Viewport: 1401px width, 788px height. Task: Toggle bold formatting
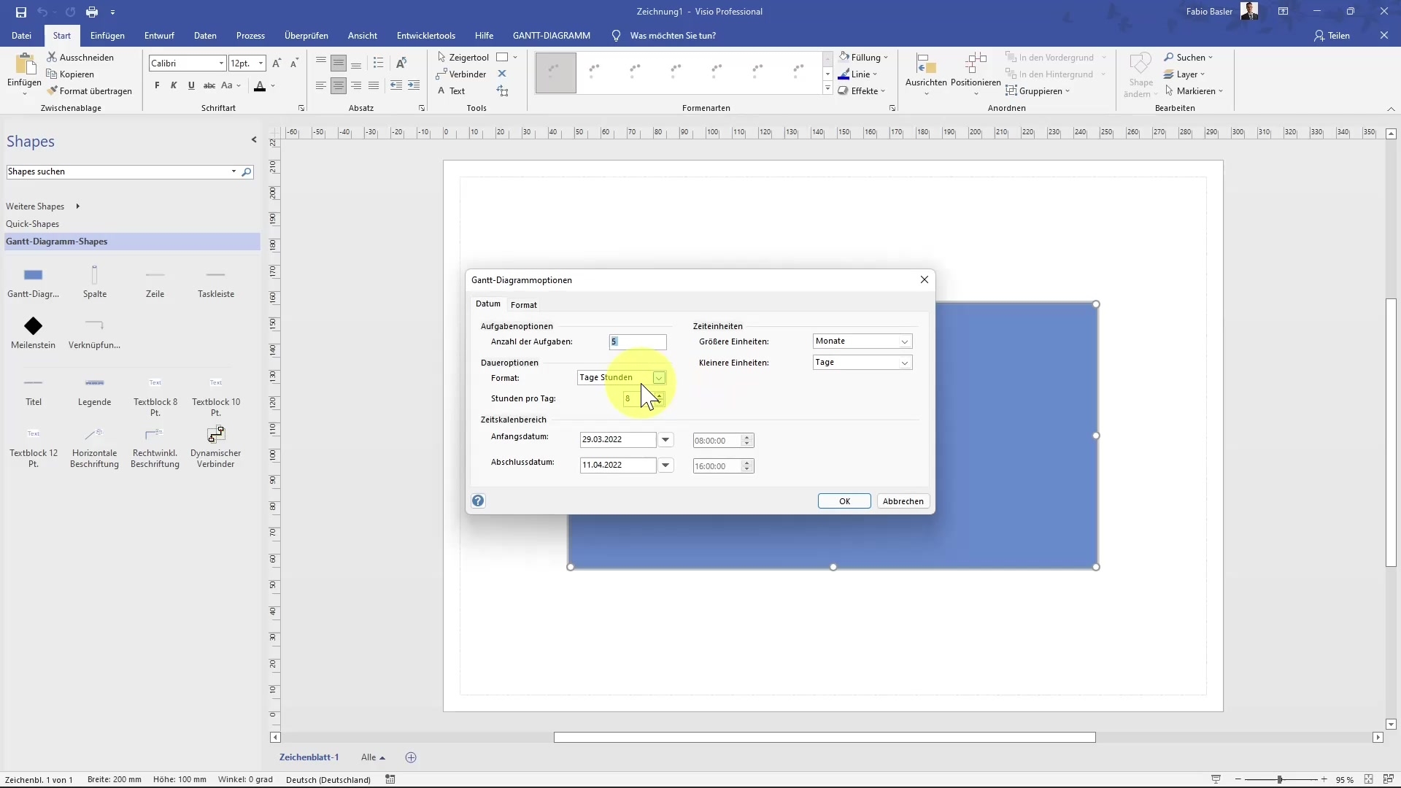[156, 85]
